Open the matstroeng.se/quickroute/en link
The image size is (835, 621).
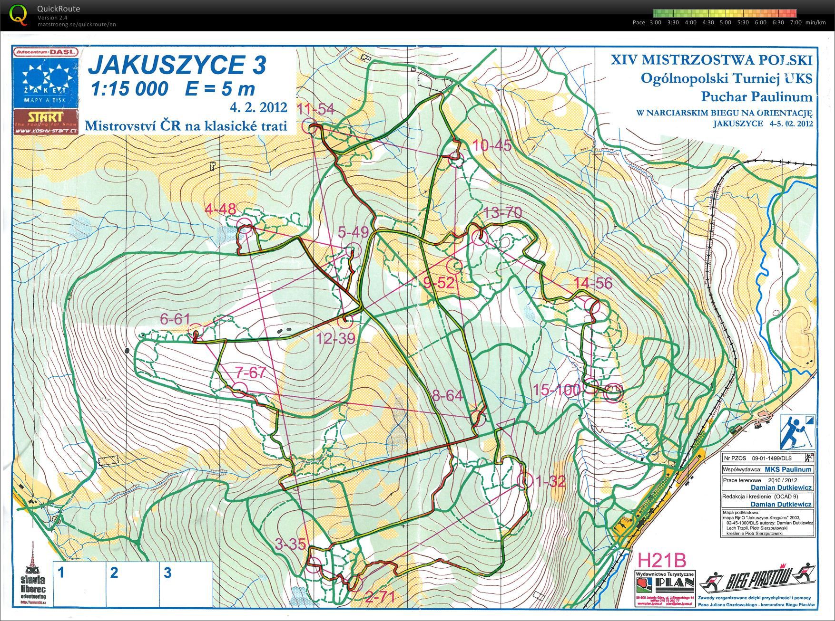[x=77, y=24]
